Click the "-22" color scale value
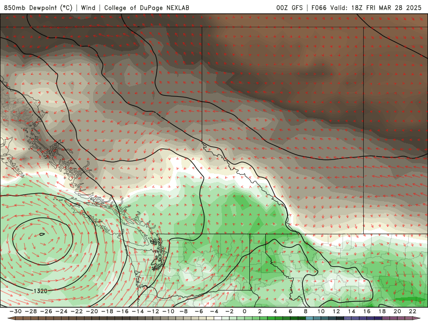Screen dimensions: 428x321 tap(77, 311)
